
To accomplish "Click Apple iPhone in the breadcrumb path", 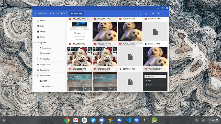I will pos(41,14).
